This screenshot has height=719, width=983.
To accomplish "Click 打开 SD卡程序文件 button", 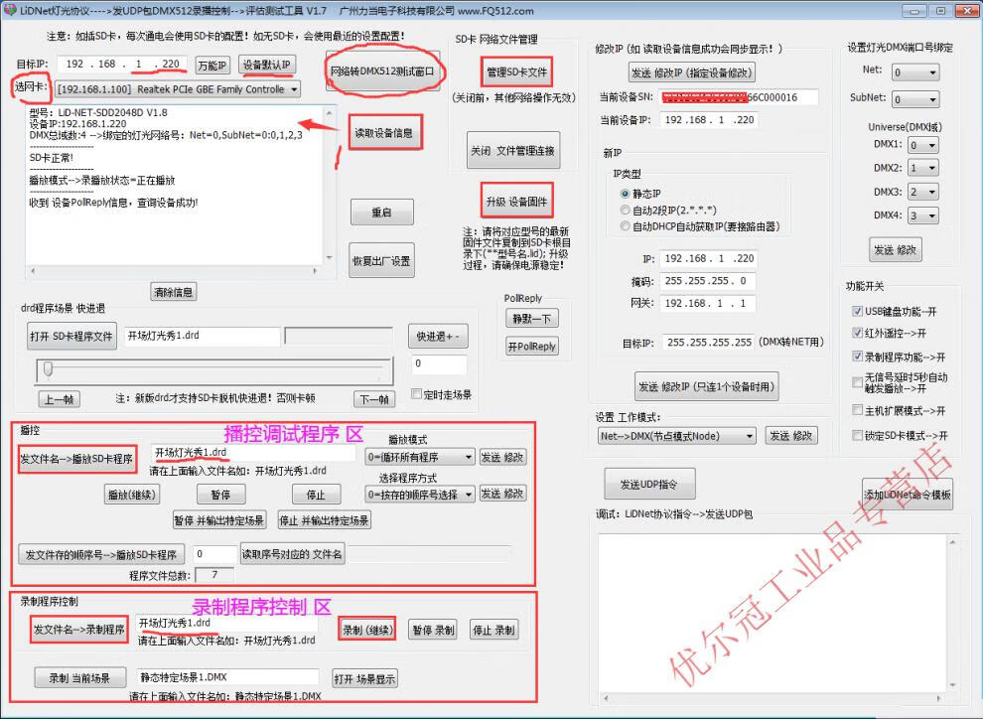I will [72, 336].
